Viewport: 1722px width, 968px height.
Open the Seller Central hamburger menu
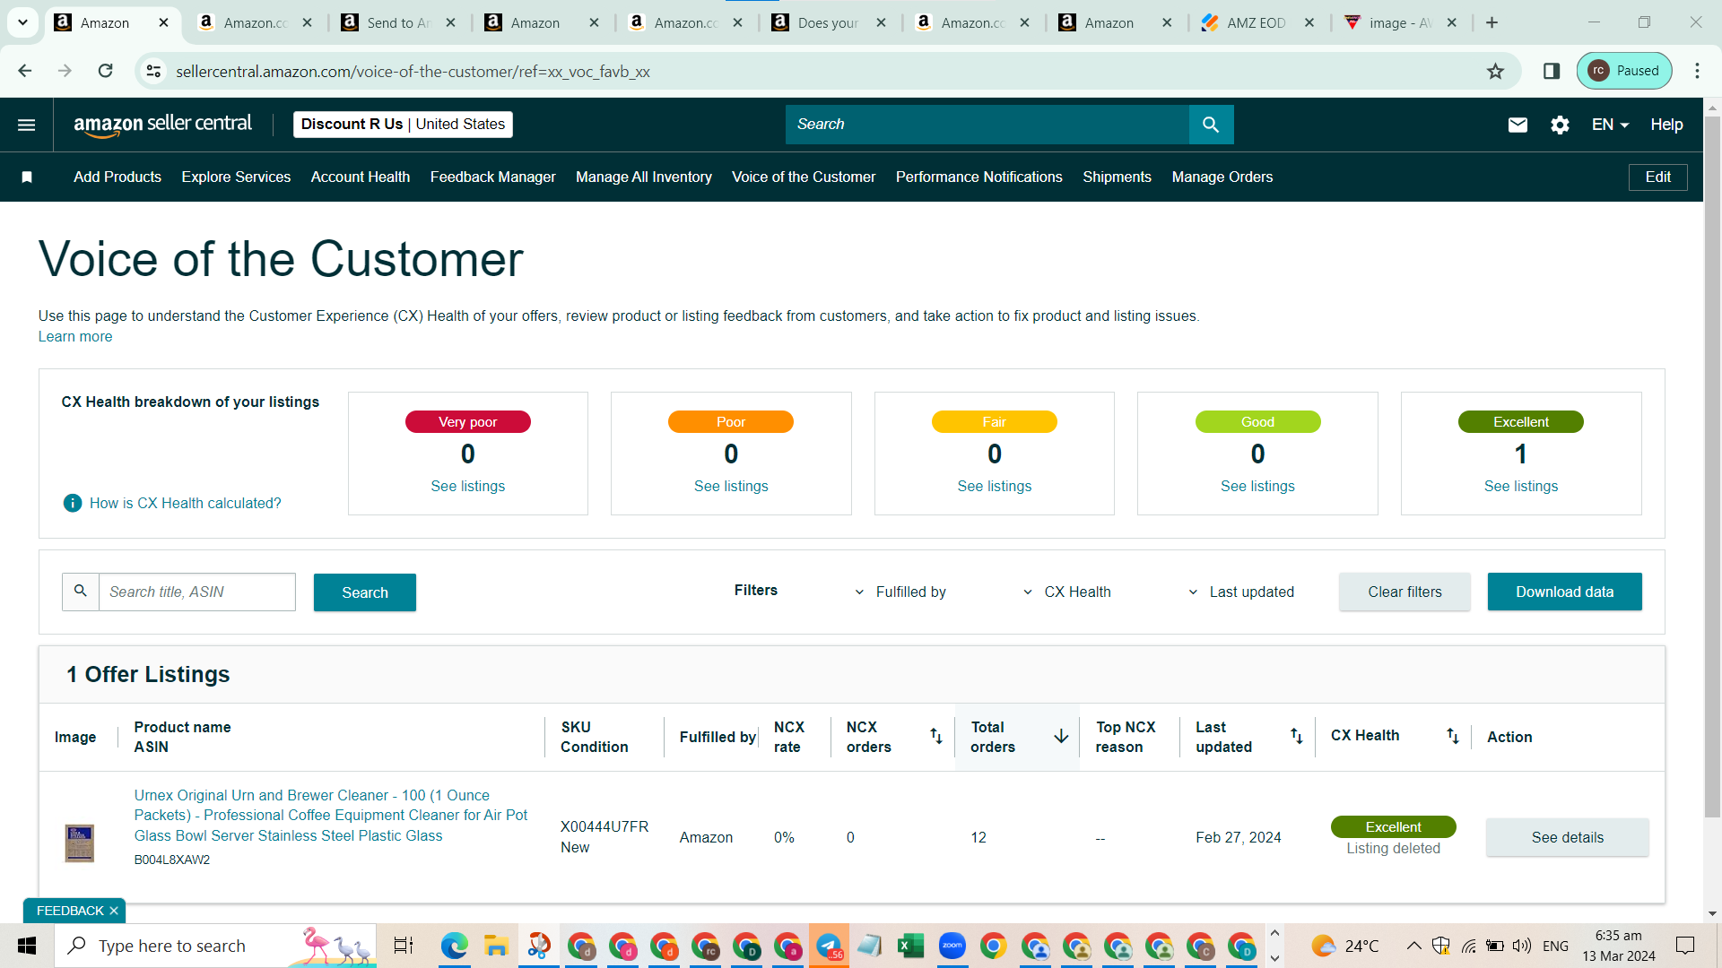[x=27, y=125]
